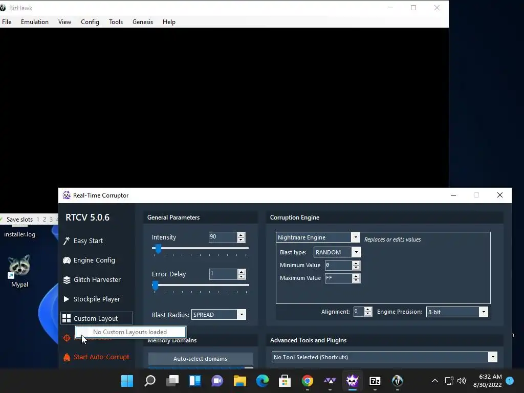Expand No Tool Selected (Shortcuts) dropdown
The image size is (524, 393).
493,357
